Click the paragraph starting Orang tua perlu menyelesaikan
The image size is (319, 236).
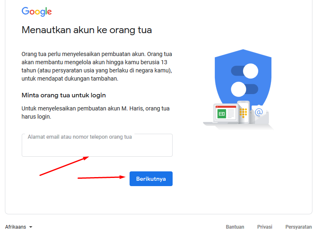pyautogui.click(x=97, y=66)
